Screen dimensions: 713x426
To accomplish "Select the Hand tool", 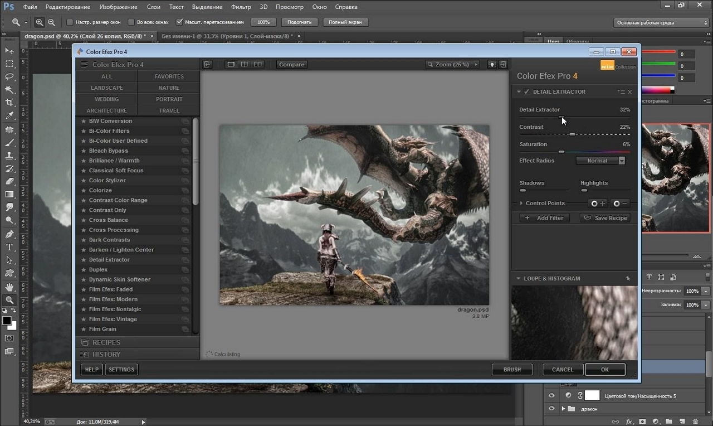I will [9, 287].
